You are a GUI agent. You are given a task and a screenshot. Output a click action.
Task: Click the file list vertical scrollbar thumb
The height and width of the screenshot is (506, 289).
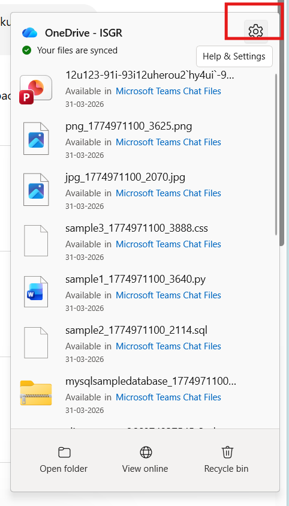pos(276,155)
